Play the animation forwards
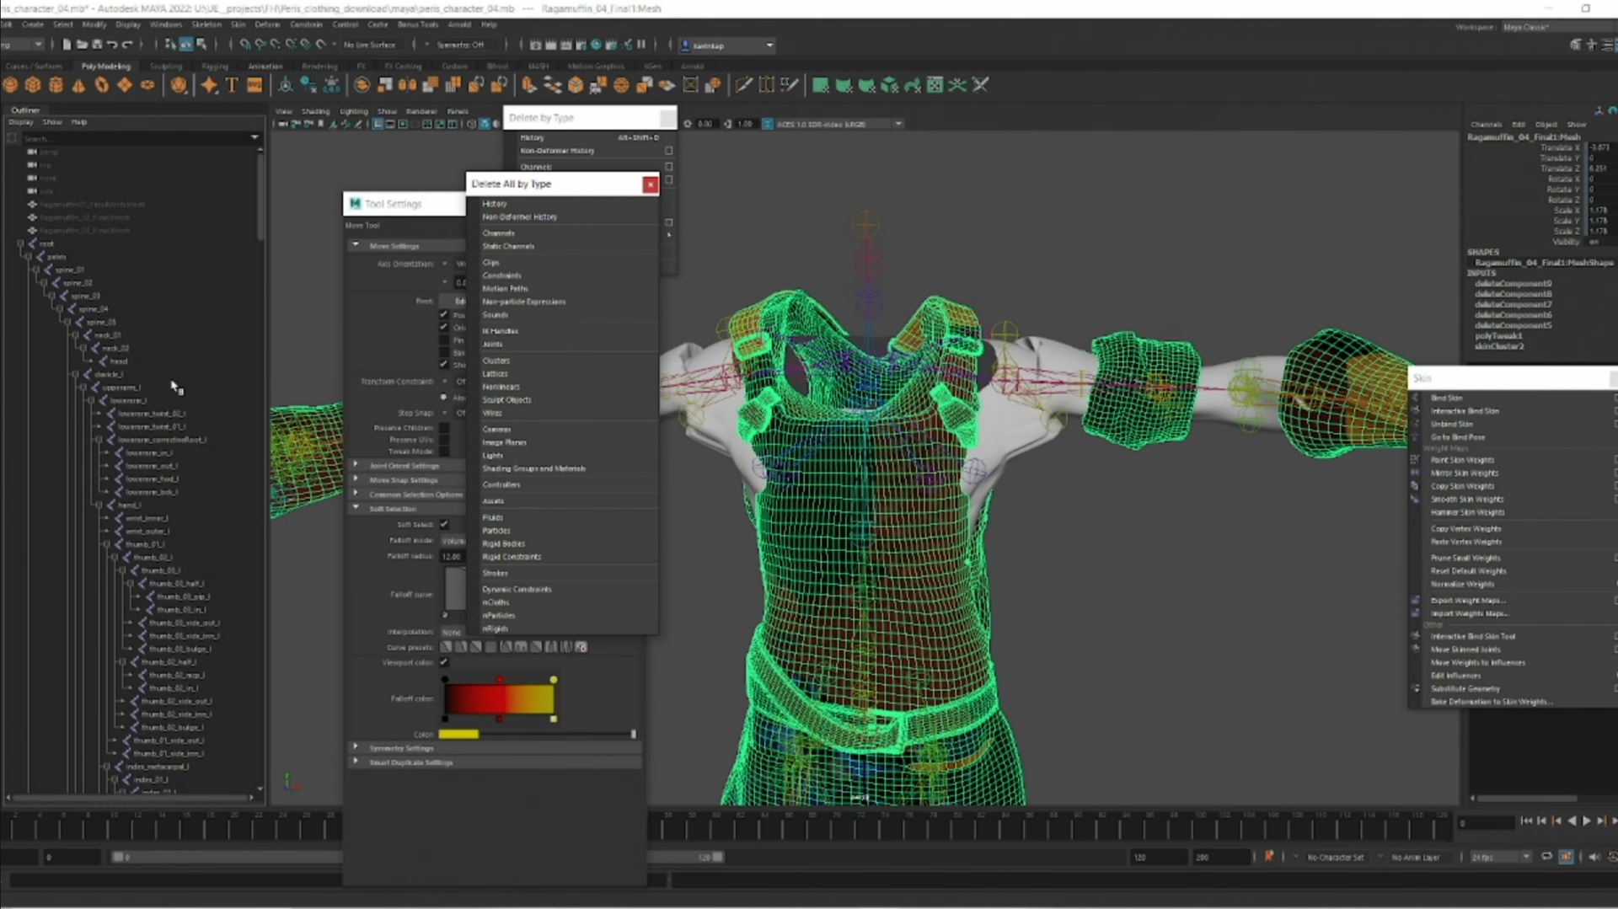 pyautogui.click(x=1587, y=821)
